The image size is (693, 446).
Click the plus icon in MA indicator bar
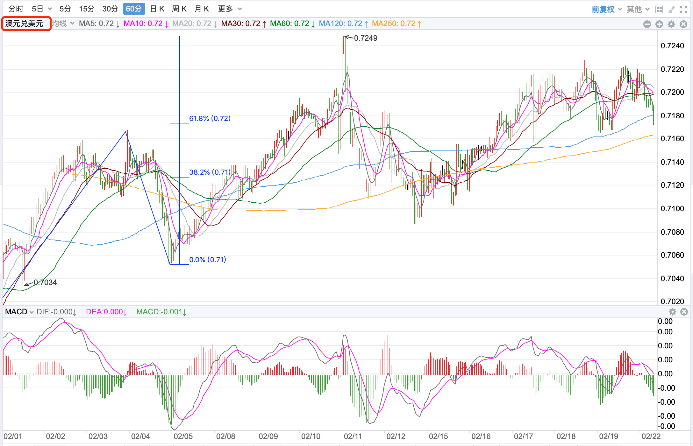click(659, 24)
